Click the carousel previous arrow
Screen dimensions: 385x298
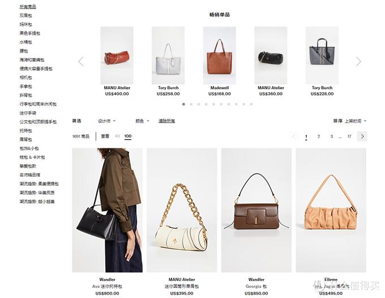click(81, 62)
